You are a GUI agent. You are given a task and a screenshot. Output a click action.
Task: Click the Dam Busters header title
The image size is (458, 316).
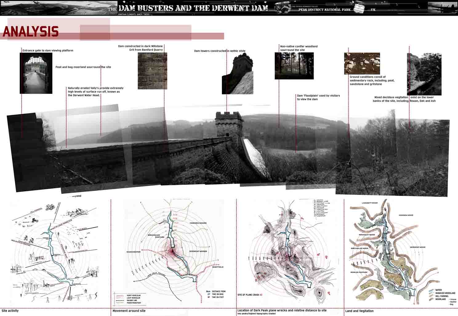coord(193,8)
